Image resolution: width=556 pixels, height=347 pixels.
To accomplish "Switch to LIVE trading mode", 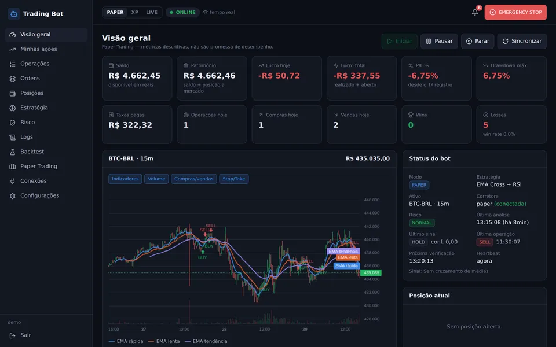I will 152,12.
